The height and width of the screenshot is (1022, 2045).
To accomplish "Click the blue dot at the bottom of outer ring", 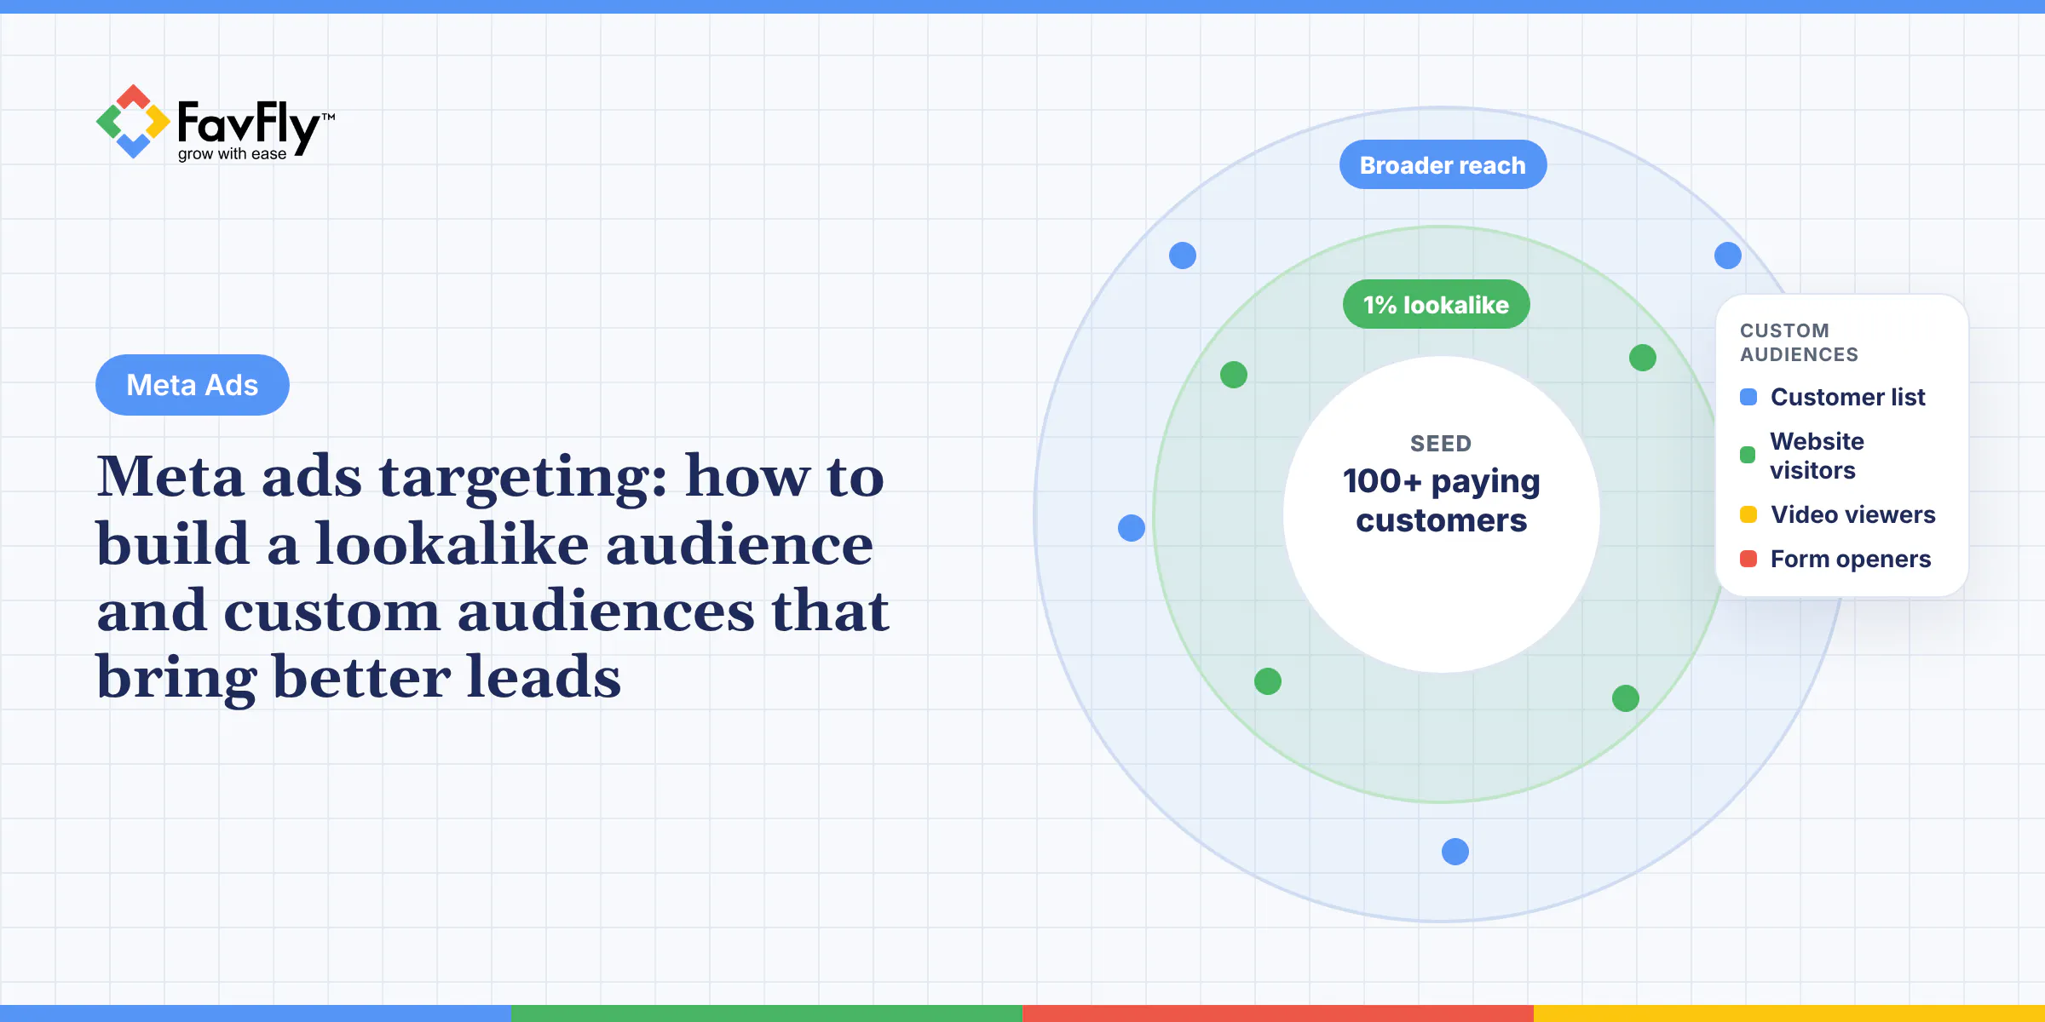I will coord(1455,852).
